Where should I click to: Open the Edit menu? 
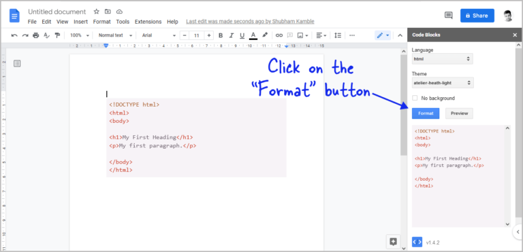tap(46, 22)
